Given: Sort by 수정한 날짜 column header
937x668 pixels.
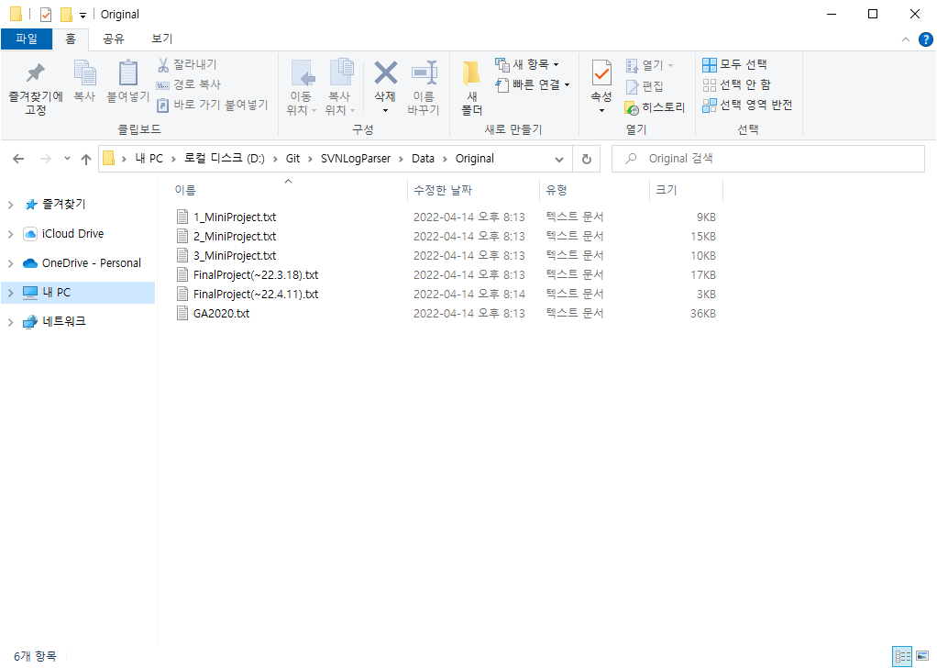Looking at the screenshot, I should pyautogui.click(x=473, y=190).
